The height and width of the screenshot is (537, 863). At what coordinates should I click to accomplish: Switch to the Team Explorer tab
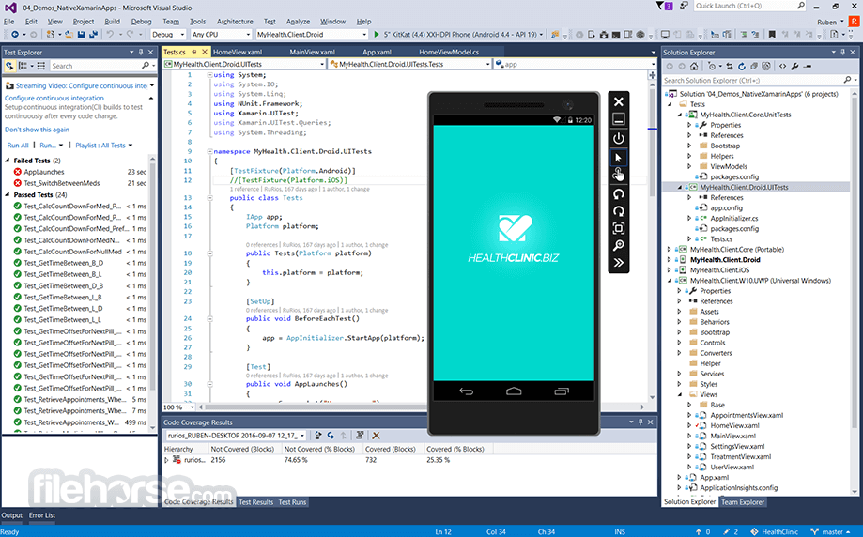click(x=743, y=501)
